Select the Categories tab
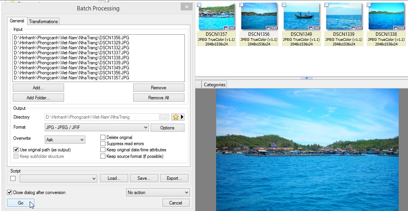The width and height of the screenshot is (408, 211). (x=214, y=85)
